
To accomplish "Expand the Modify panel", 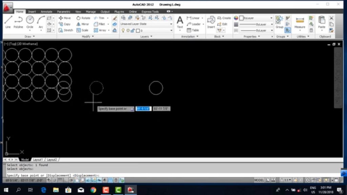I will coord(88,37).
